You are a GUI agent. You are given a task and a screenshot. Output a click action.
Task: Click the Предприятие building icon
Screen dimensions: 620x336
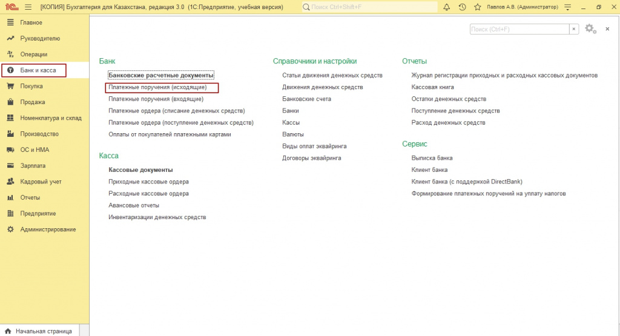10,214
